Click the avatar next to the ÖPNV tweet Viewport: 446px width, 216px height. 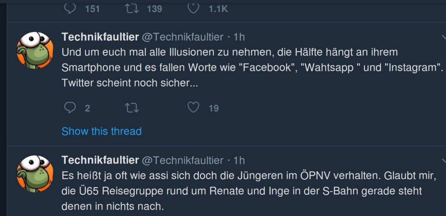pos(35,174)
